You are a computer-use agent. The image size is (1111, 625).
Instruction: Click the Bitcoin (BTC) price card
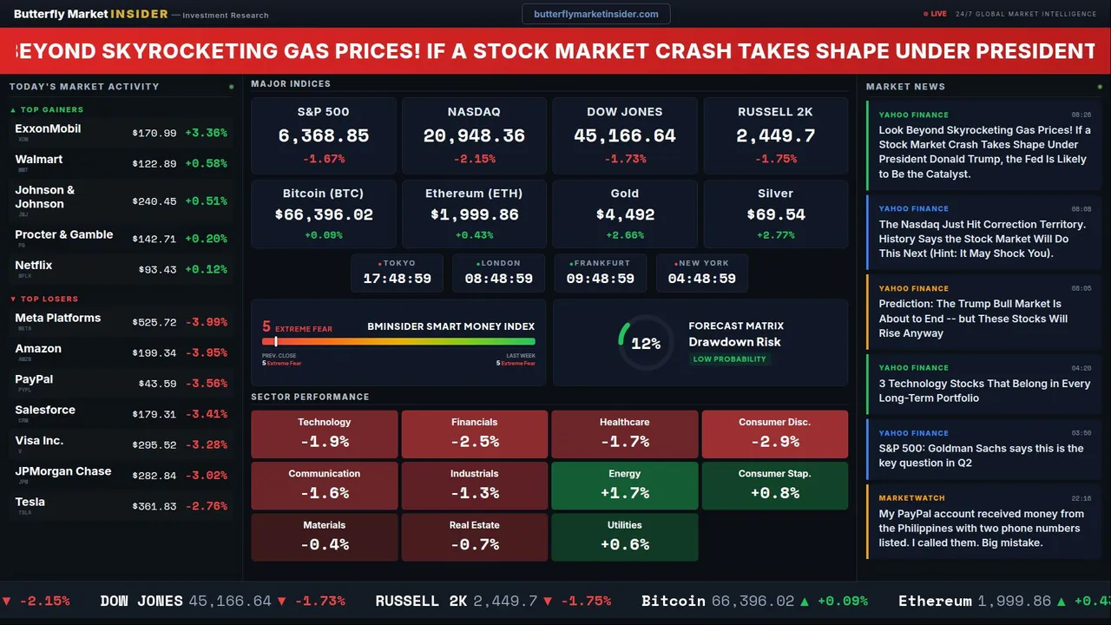323,214
